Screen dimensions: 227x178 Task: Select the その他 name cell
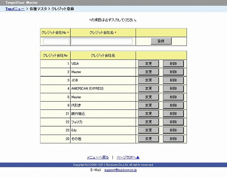pyautogui.click(x=103, y=139)
